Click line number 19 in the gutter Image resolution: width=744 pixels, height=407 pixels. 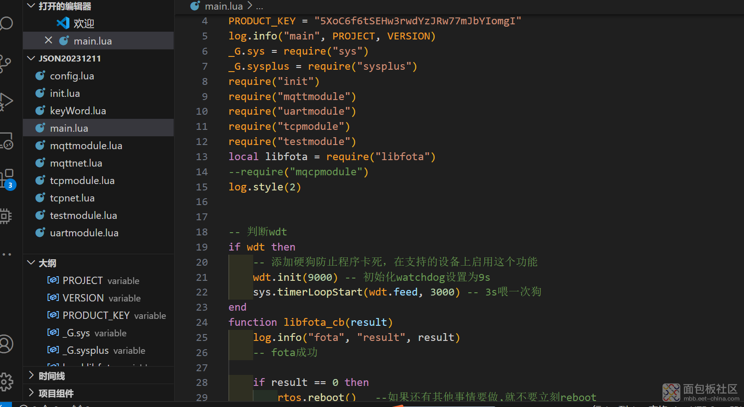click(202, 247)
